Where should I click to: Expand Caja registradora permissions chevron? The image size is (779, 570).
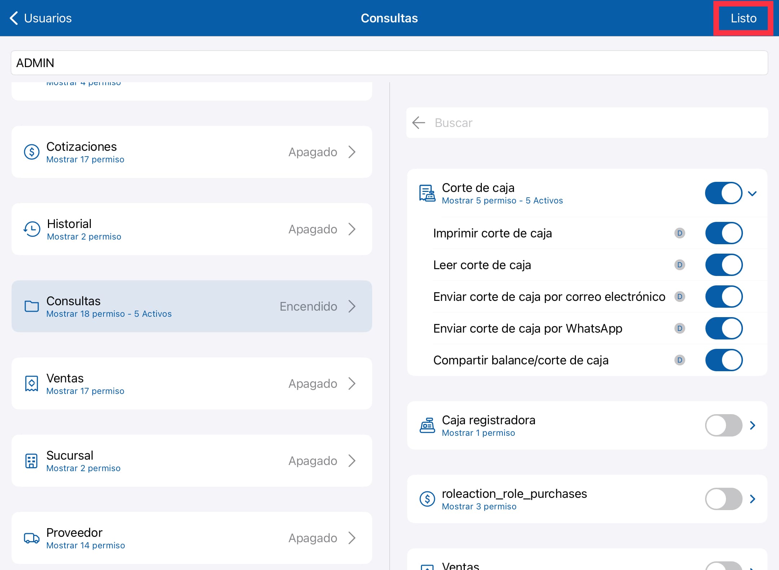[x=752, y=425]
